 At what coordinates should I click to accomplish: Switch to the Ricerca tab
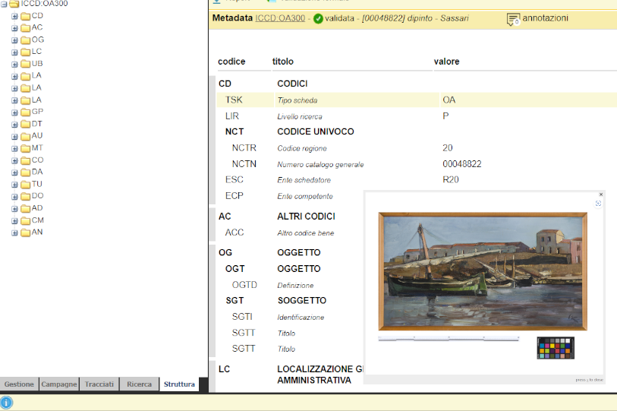pos(140,384)
